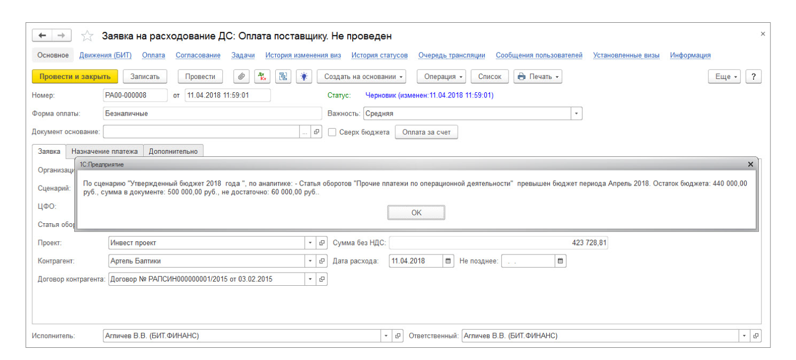Open the Дт/Кт postings icon
Image resolution: width=796 pixels, height=360 pixels.
click(x=262, y=76)
